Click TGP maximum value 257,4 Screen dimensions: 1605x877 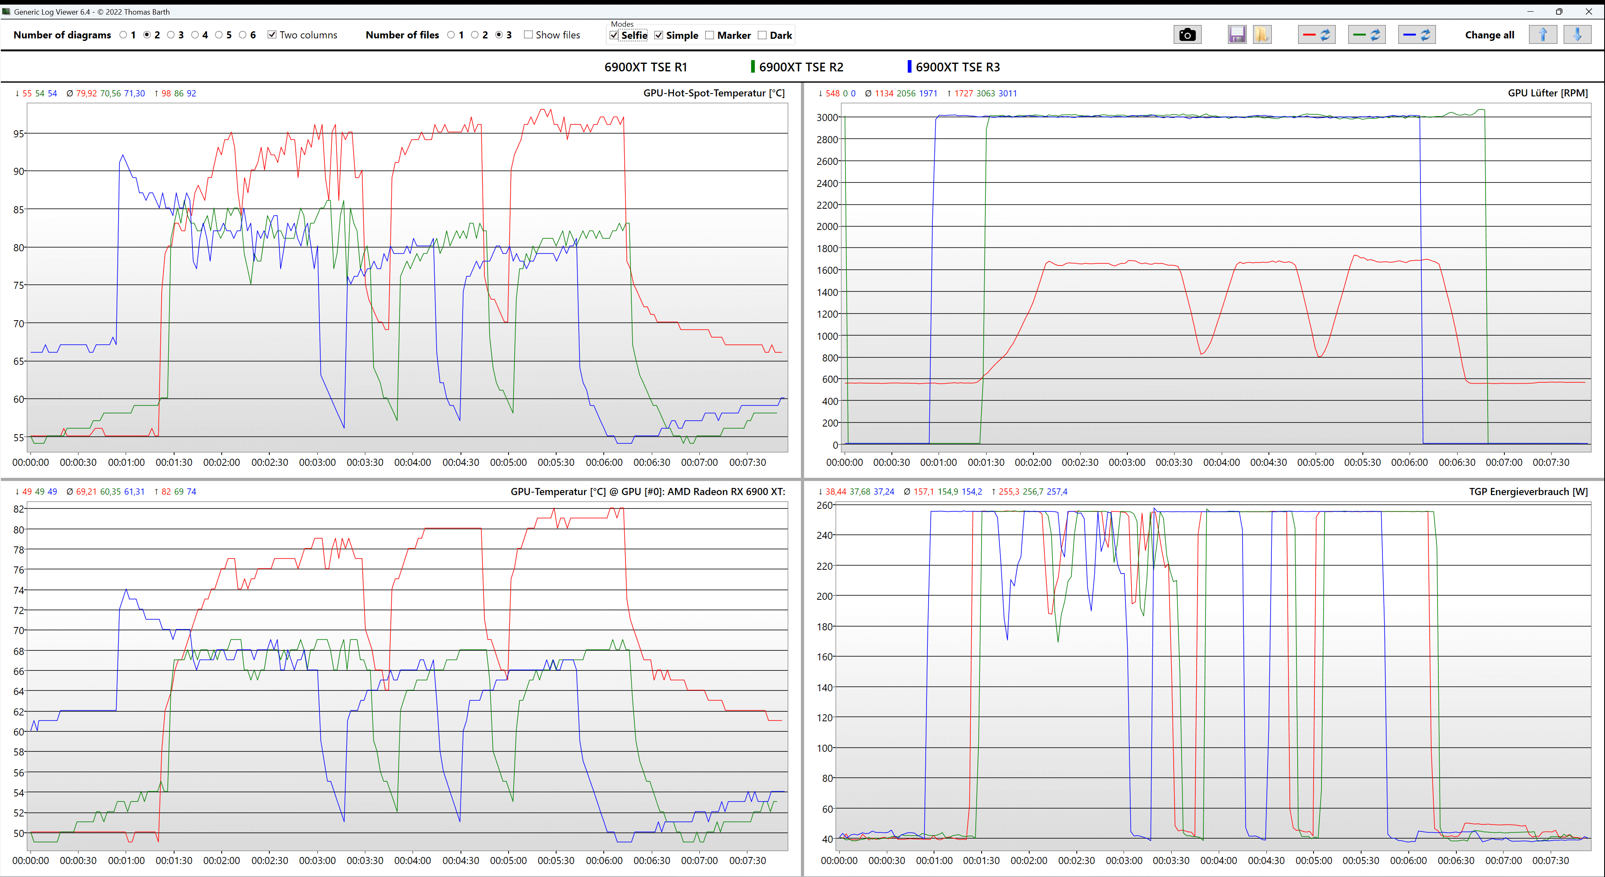[x=1057, y=491]
